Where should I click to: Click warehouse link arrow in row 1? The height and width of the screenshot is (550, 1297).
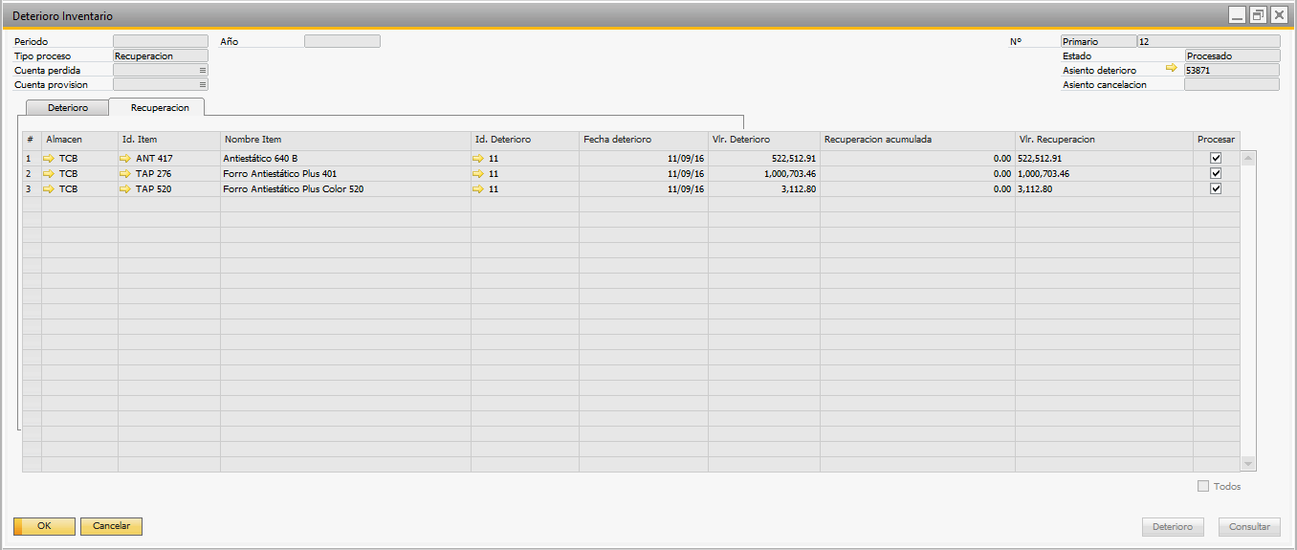49,159
